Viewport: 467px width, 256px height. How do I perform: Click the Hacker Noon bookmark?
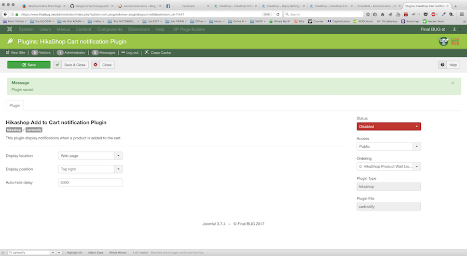tap(434, 21)
